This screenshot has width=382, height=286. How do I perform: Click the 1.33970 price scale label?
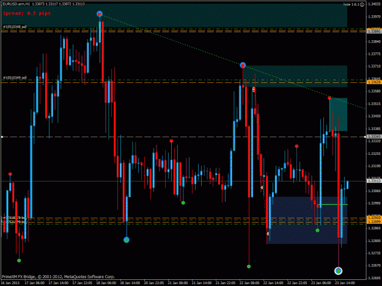click(x=374, y=16)
